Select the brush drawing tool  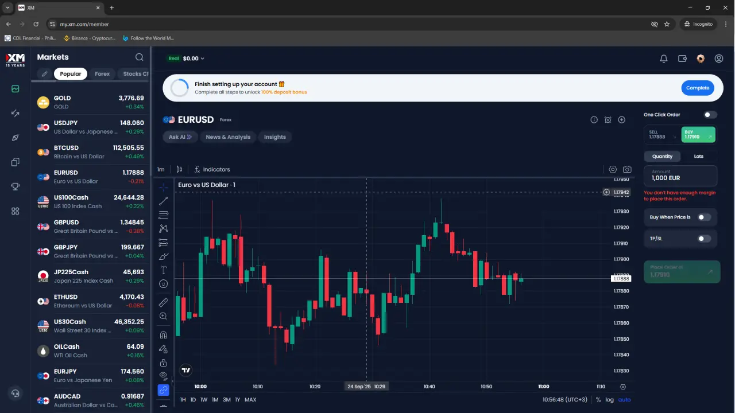point(163,256)
